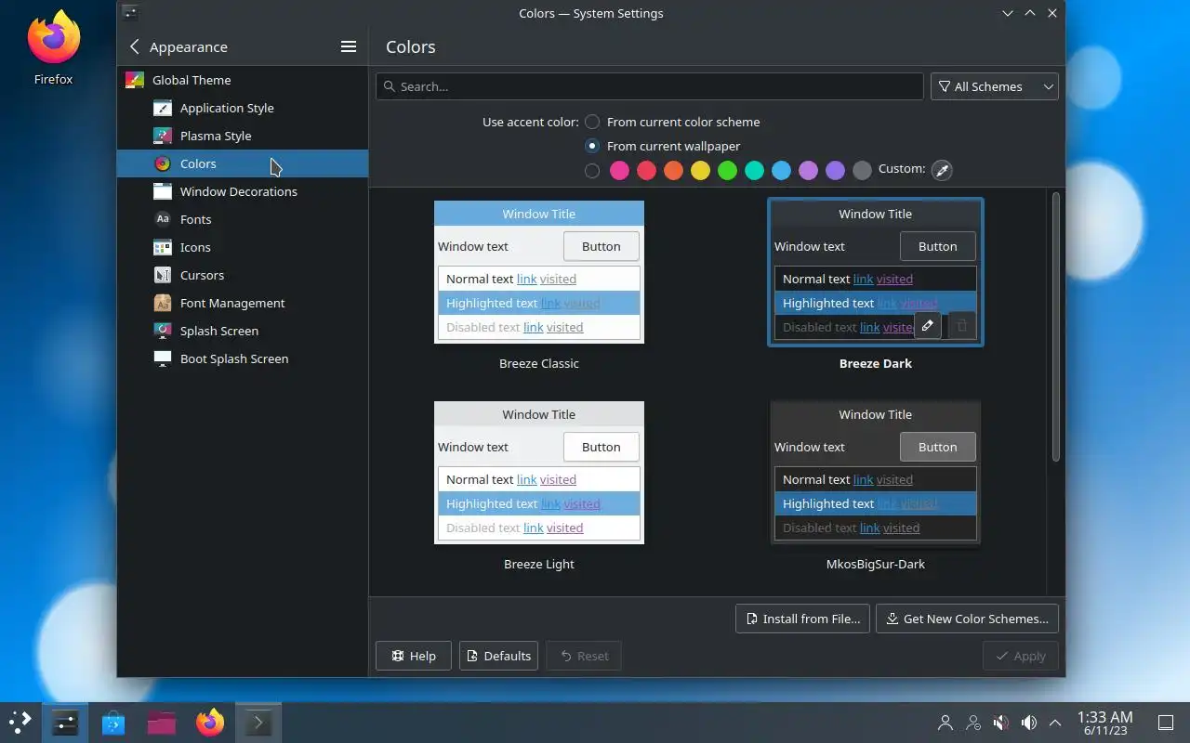Click the Colors wheel icon in sidebar

163,163
